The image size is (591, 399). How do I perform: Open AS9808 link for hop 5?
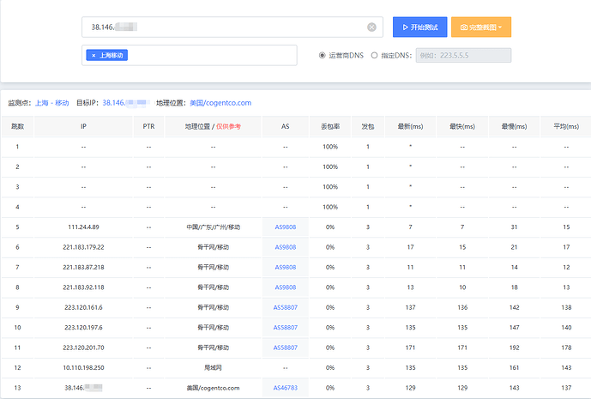[285, 227]
